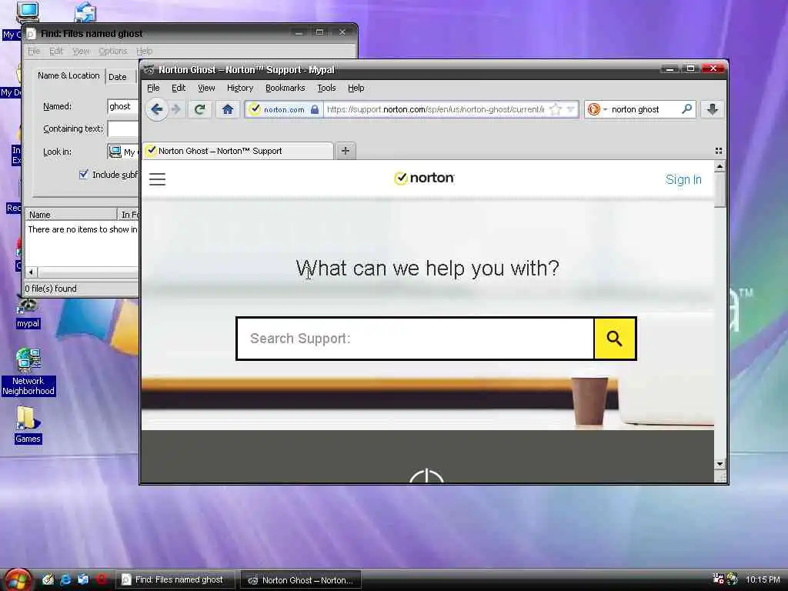
Task: Open a new tab with the plus button
Action: coord(346,151)
